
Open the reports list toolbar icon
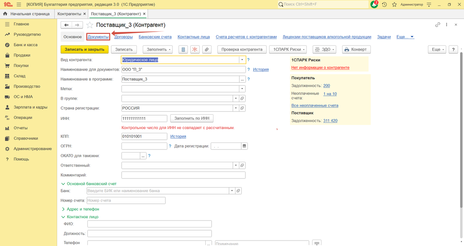tap(183, 49)
